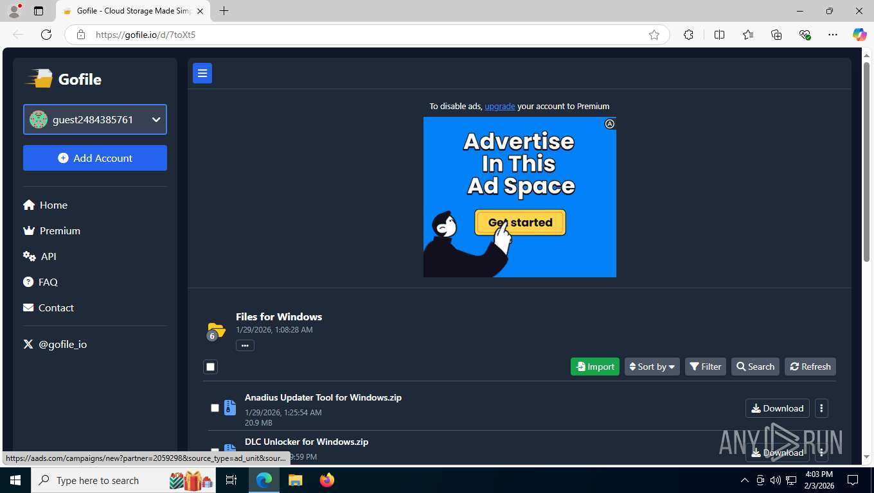Image resolution: width=874 pixels, height=493 pixels.
Task: Open the Home page in sidebar
Action: [45, 205]
